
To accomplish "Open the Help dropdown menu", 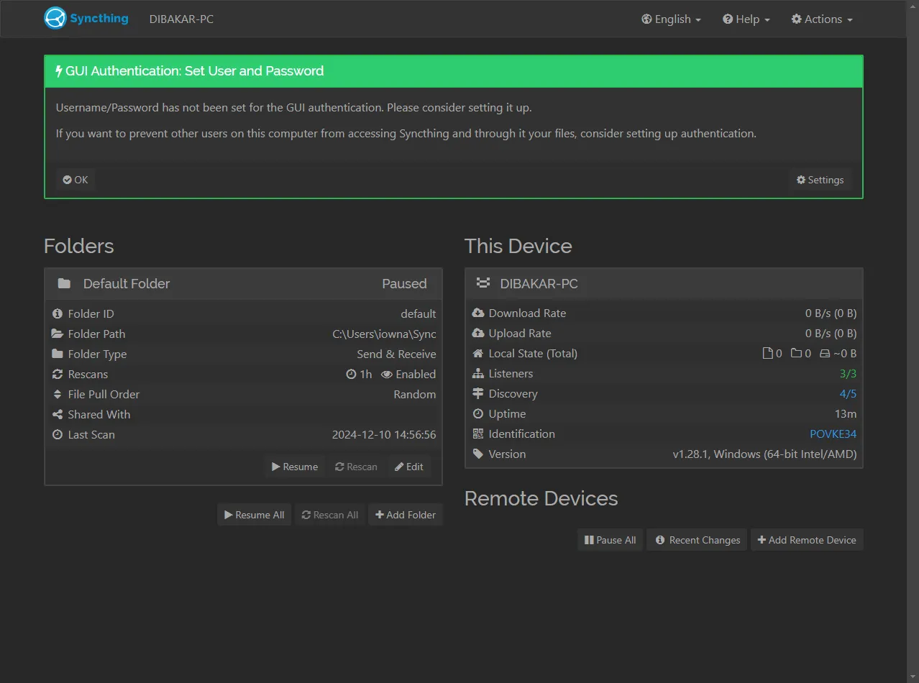I will (x=746, y=19).
